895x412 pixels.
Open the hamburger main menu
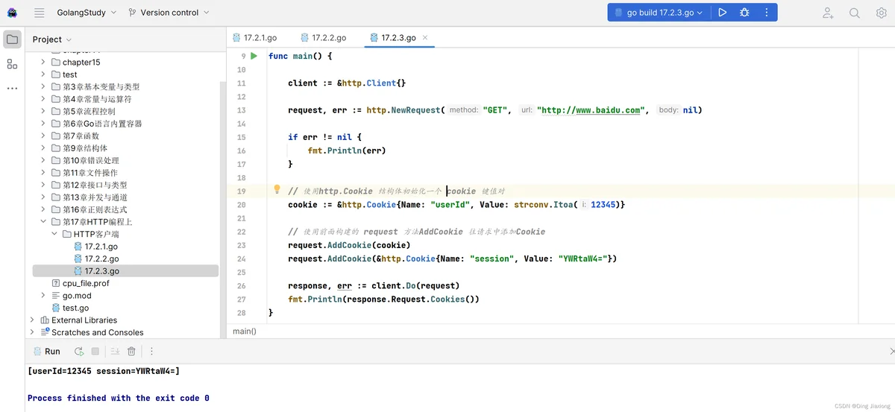click(40, 13)
